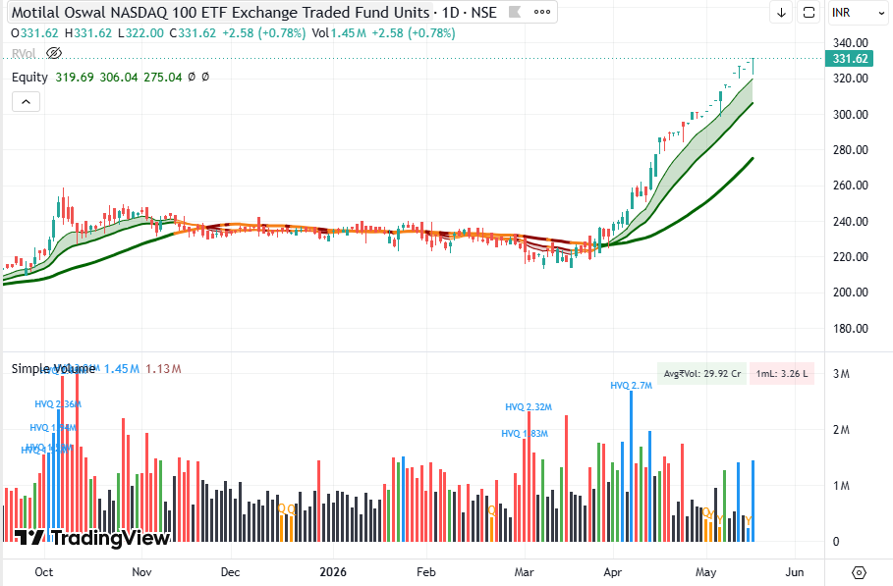Image resolution: width=893 pixels, height=586 pixels.
Task: Open the INR currency dropdown
Action: (857, 13)
